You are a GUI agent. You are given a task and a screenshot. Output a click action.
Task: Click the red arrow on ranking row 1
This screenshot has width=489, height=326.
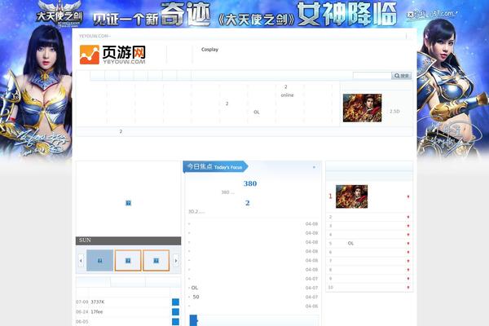408,196
